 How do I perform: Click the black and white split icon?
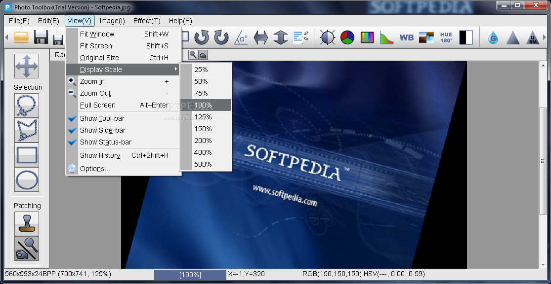(466, 37)
